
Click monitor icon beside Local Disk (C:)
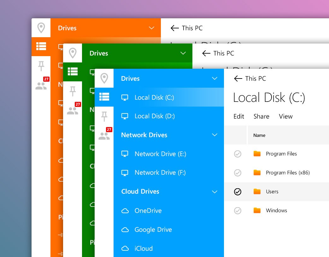[125, 97]
